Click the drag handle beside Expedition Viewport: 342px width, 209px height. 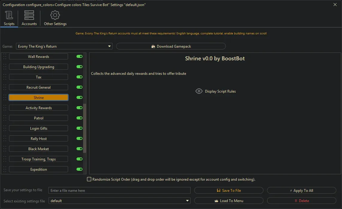[x=5, y=169]
